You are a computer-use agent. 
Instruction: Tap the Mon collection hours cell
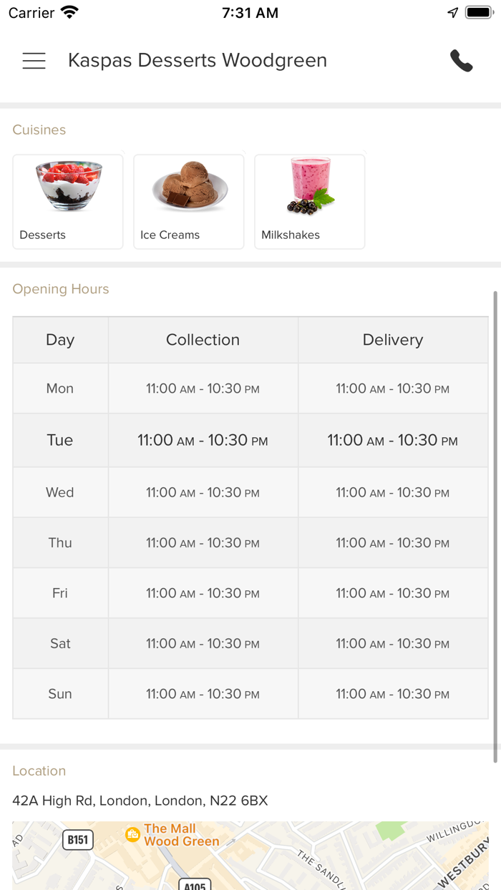coord(203,388)
